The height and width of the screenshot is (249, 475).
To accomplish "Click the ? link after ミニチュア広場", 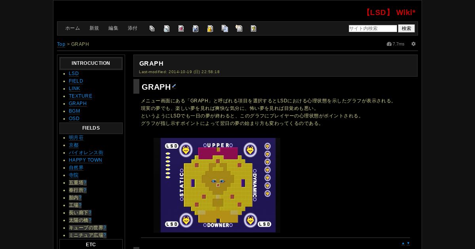I will click(105, 235).
